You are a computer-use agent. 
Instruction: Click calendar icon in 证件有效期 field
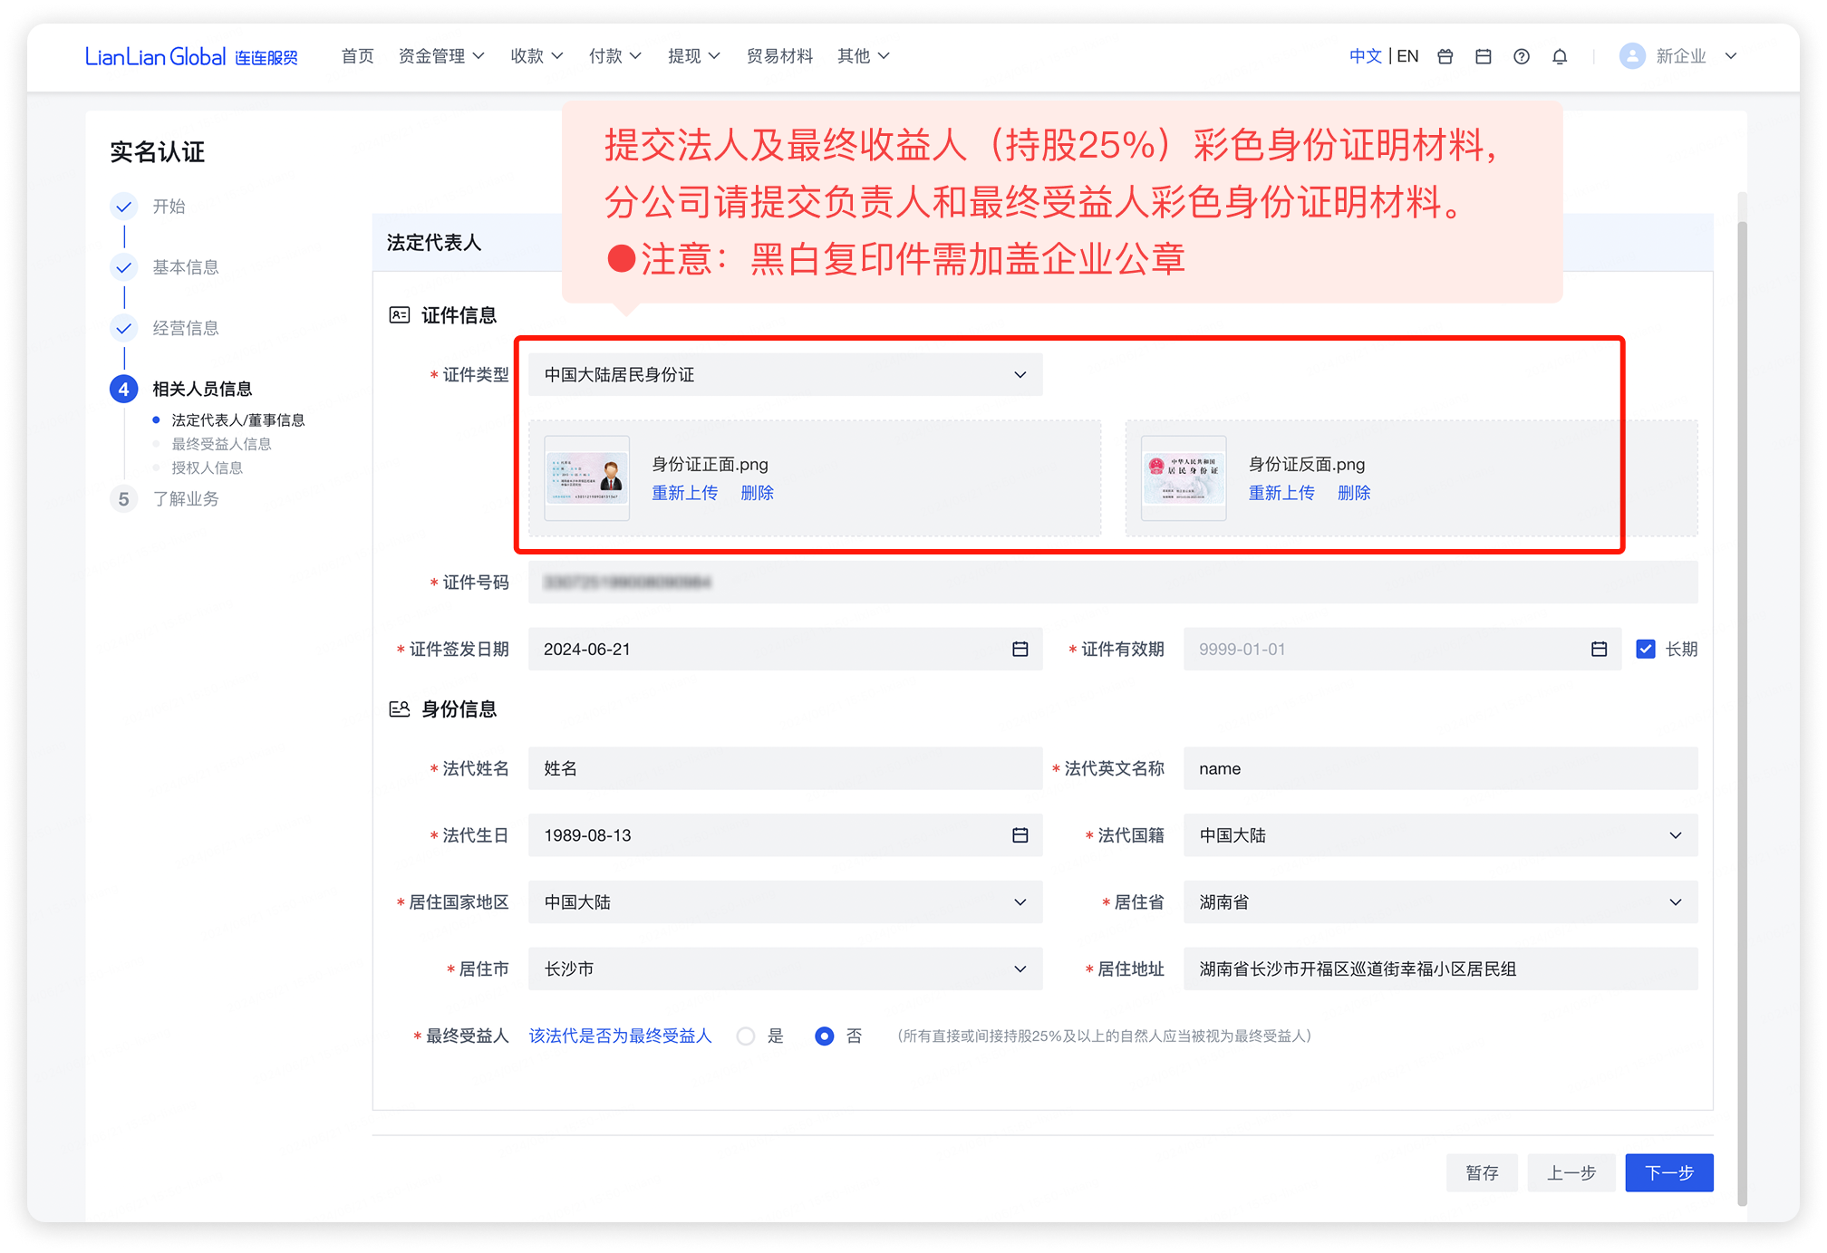click(x=1599, y=649)
